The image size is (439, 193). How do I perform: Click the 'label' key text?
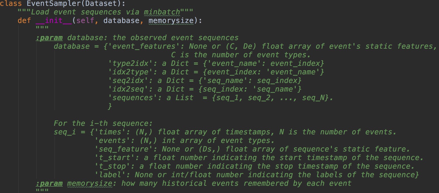coord(112,175)
